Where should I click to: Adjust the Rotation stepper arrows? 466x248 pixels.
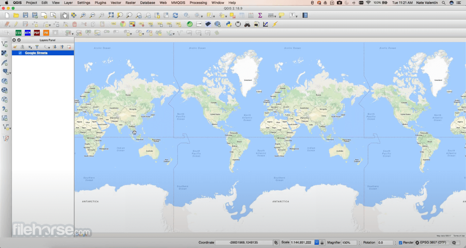[x=395, y=243]
